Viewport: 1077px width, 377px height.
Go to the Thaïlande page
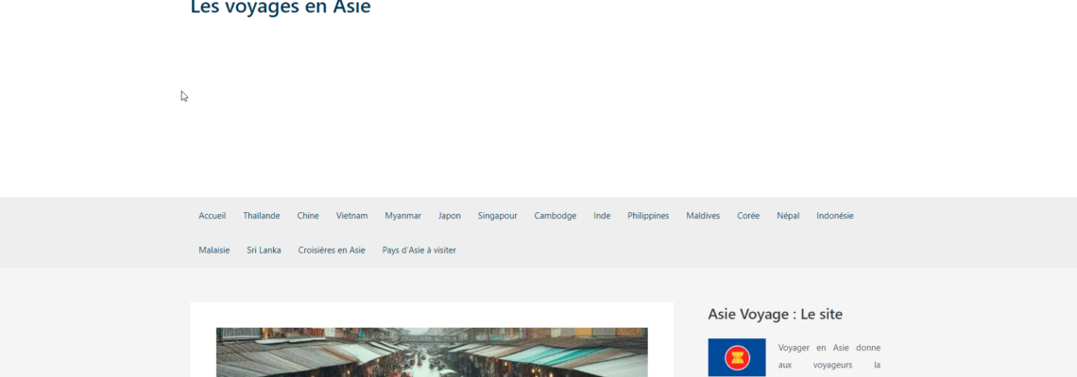click(262, 215)
